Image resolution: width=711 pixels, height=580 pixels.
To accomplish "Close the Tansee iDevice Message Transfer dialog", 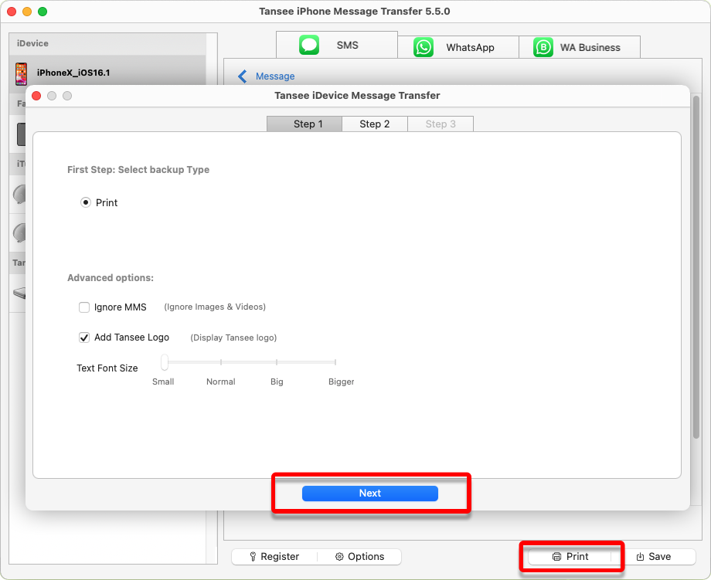I will pyautogui.click(x=37, y=96).
